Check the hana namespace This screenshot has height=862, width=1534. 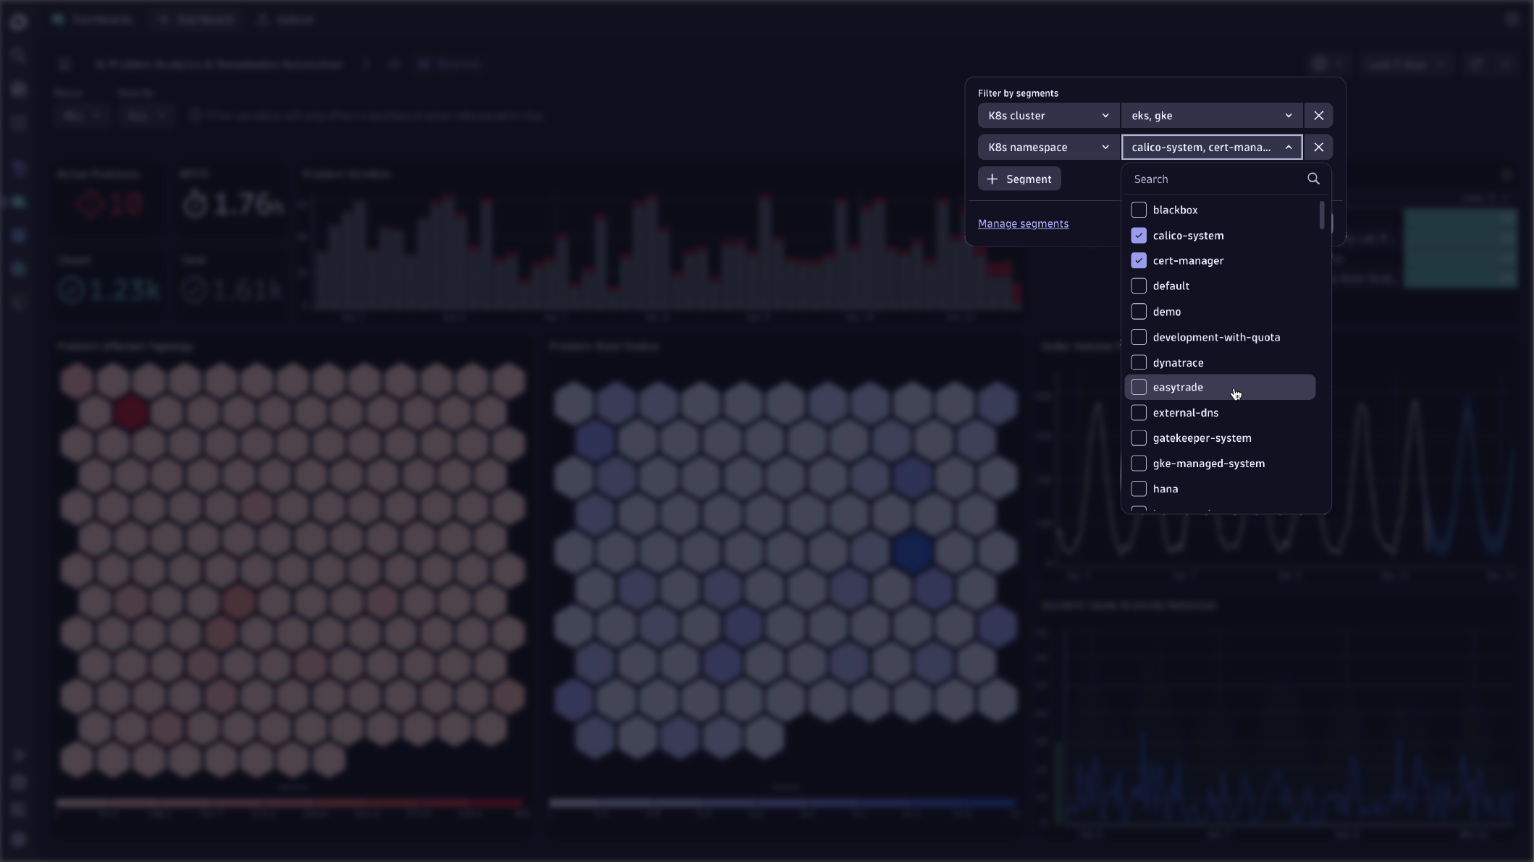1139,489
